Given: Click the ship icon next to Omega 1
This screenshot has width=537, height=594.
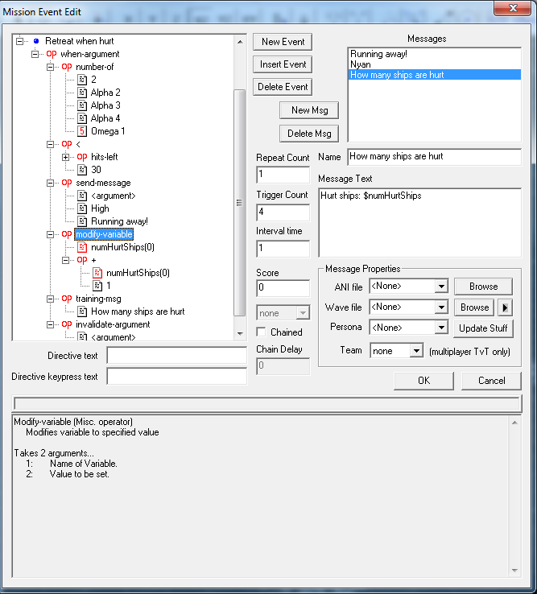Looking at the screenshot, I should click(x=82, y=131).
